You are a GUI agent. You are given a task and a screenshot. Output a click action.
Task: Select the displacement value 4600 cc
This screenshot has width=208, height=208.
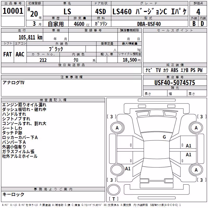[82, 24]
